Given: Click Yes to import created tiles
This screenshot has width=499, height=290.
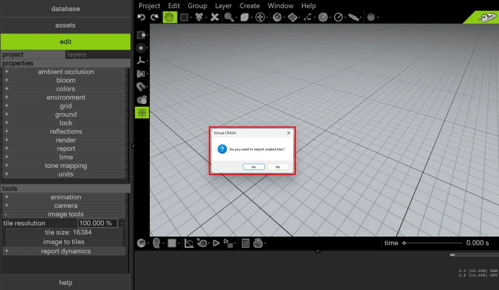Looking at the screenshot, I should [253, 167].
